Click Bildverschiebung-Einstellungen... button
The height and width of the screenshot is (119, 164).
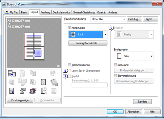133,81
